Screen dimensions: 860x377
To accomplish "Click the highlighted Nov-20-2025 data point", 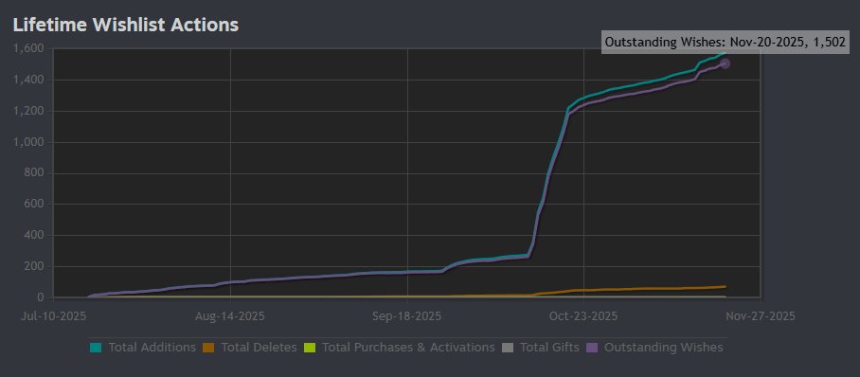I will click(725, 63).
